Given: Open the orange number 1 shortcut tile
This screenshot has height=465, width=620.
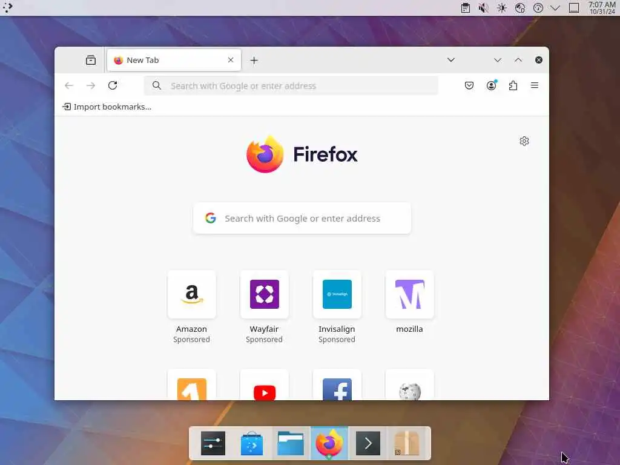Looking at the screenshot, I should [192, 385].
